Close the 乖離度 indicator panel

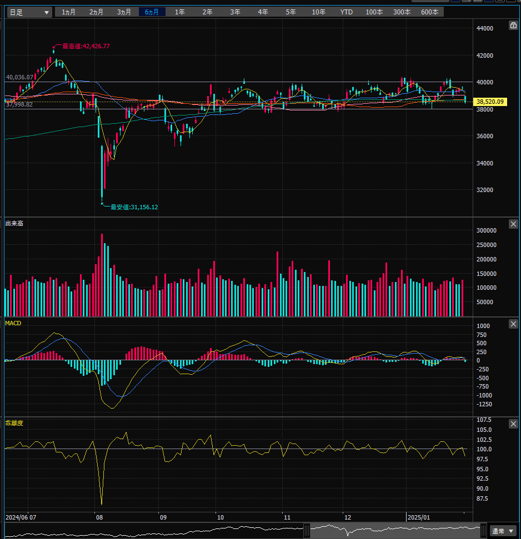513,424
